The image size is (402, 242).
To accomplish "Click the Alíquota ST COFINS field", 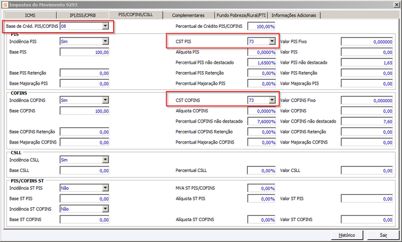I will coord(261,220).
